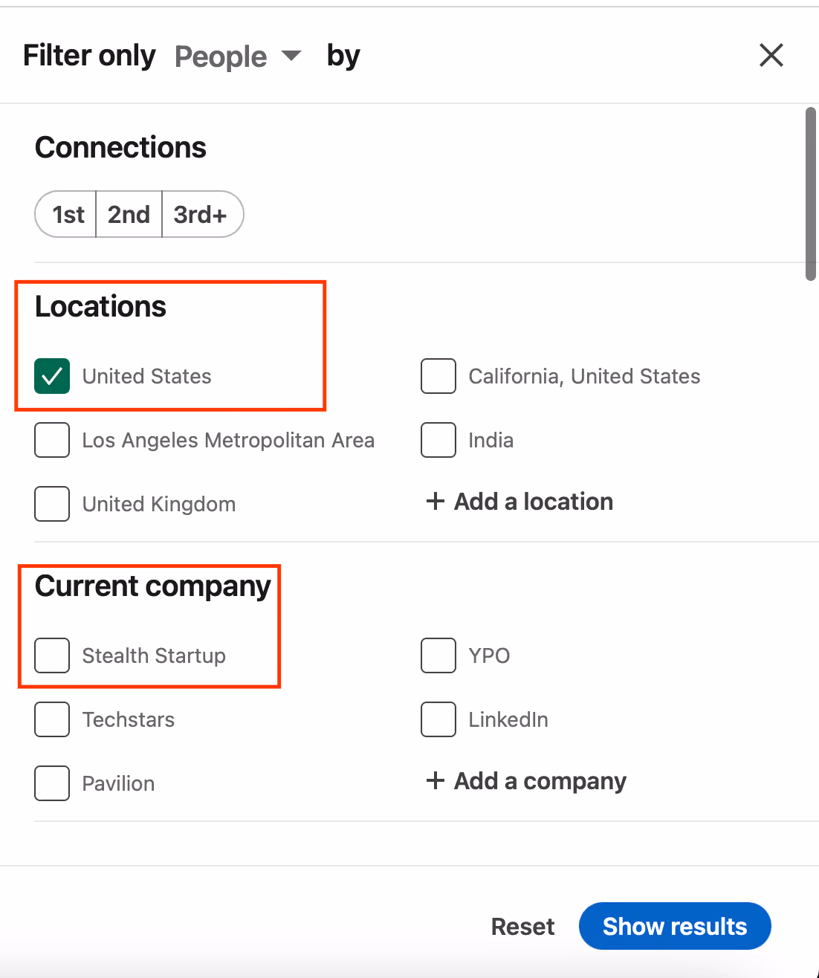Select Pavilion as a current company
819x978 pixels.
click(x=51, y=783)
